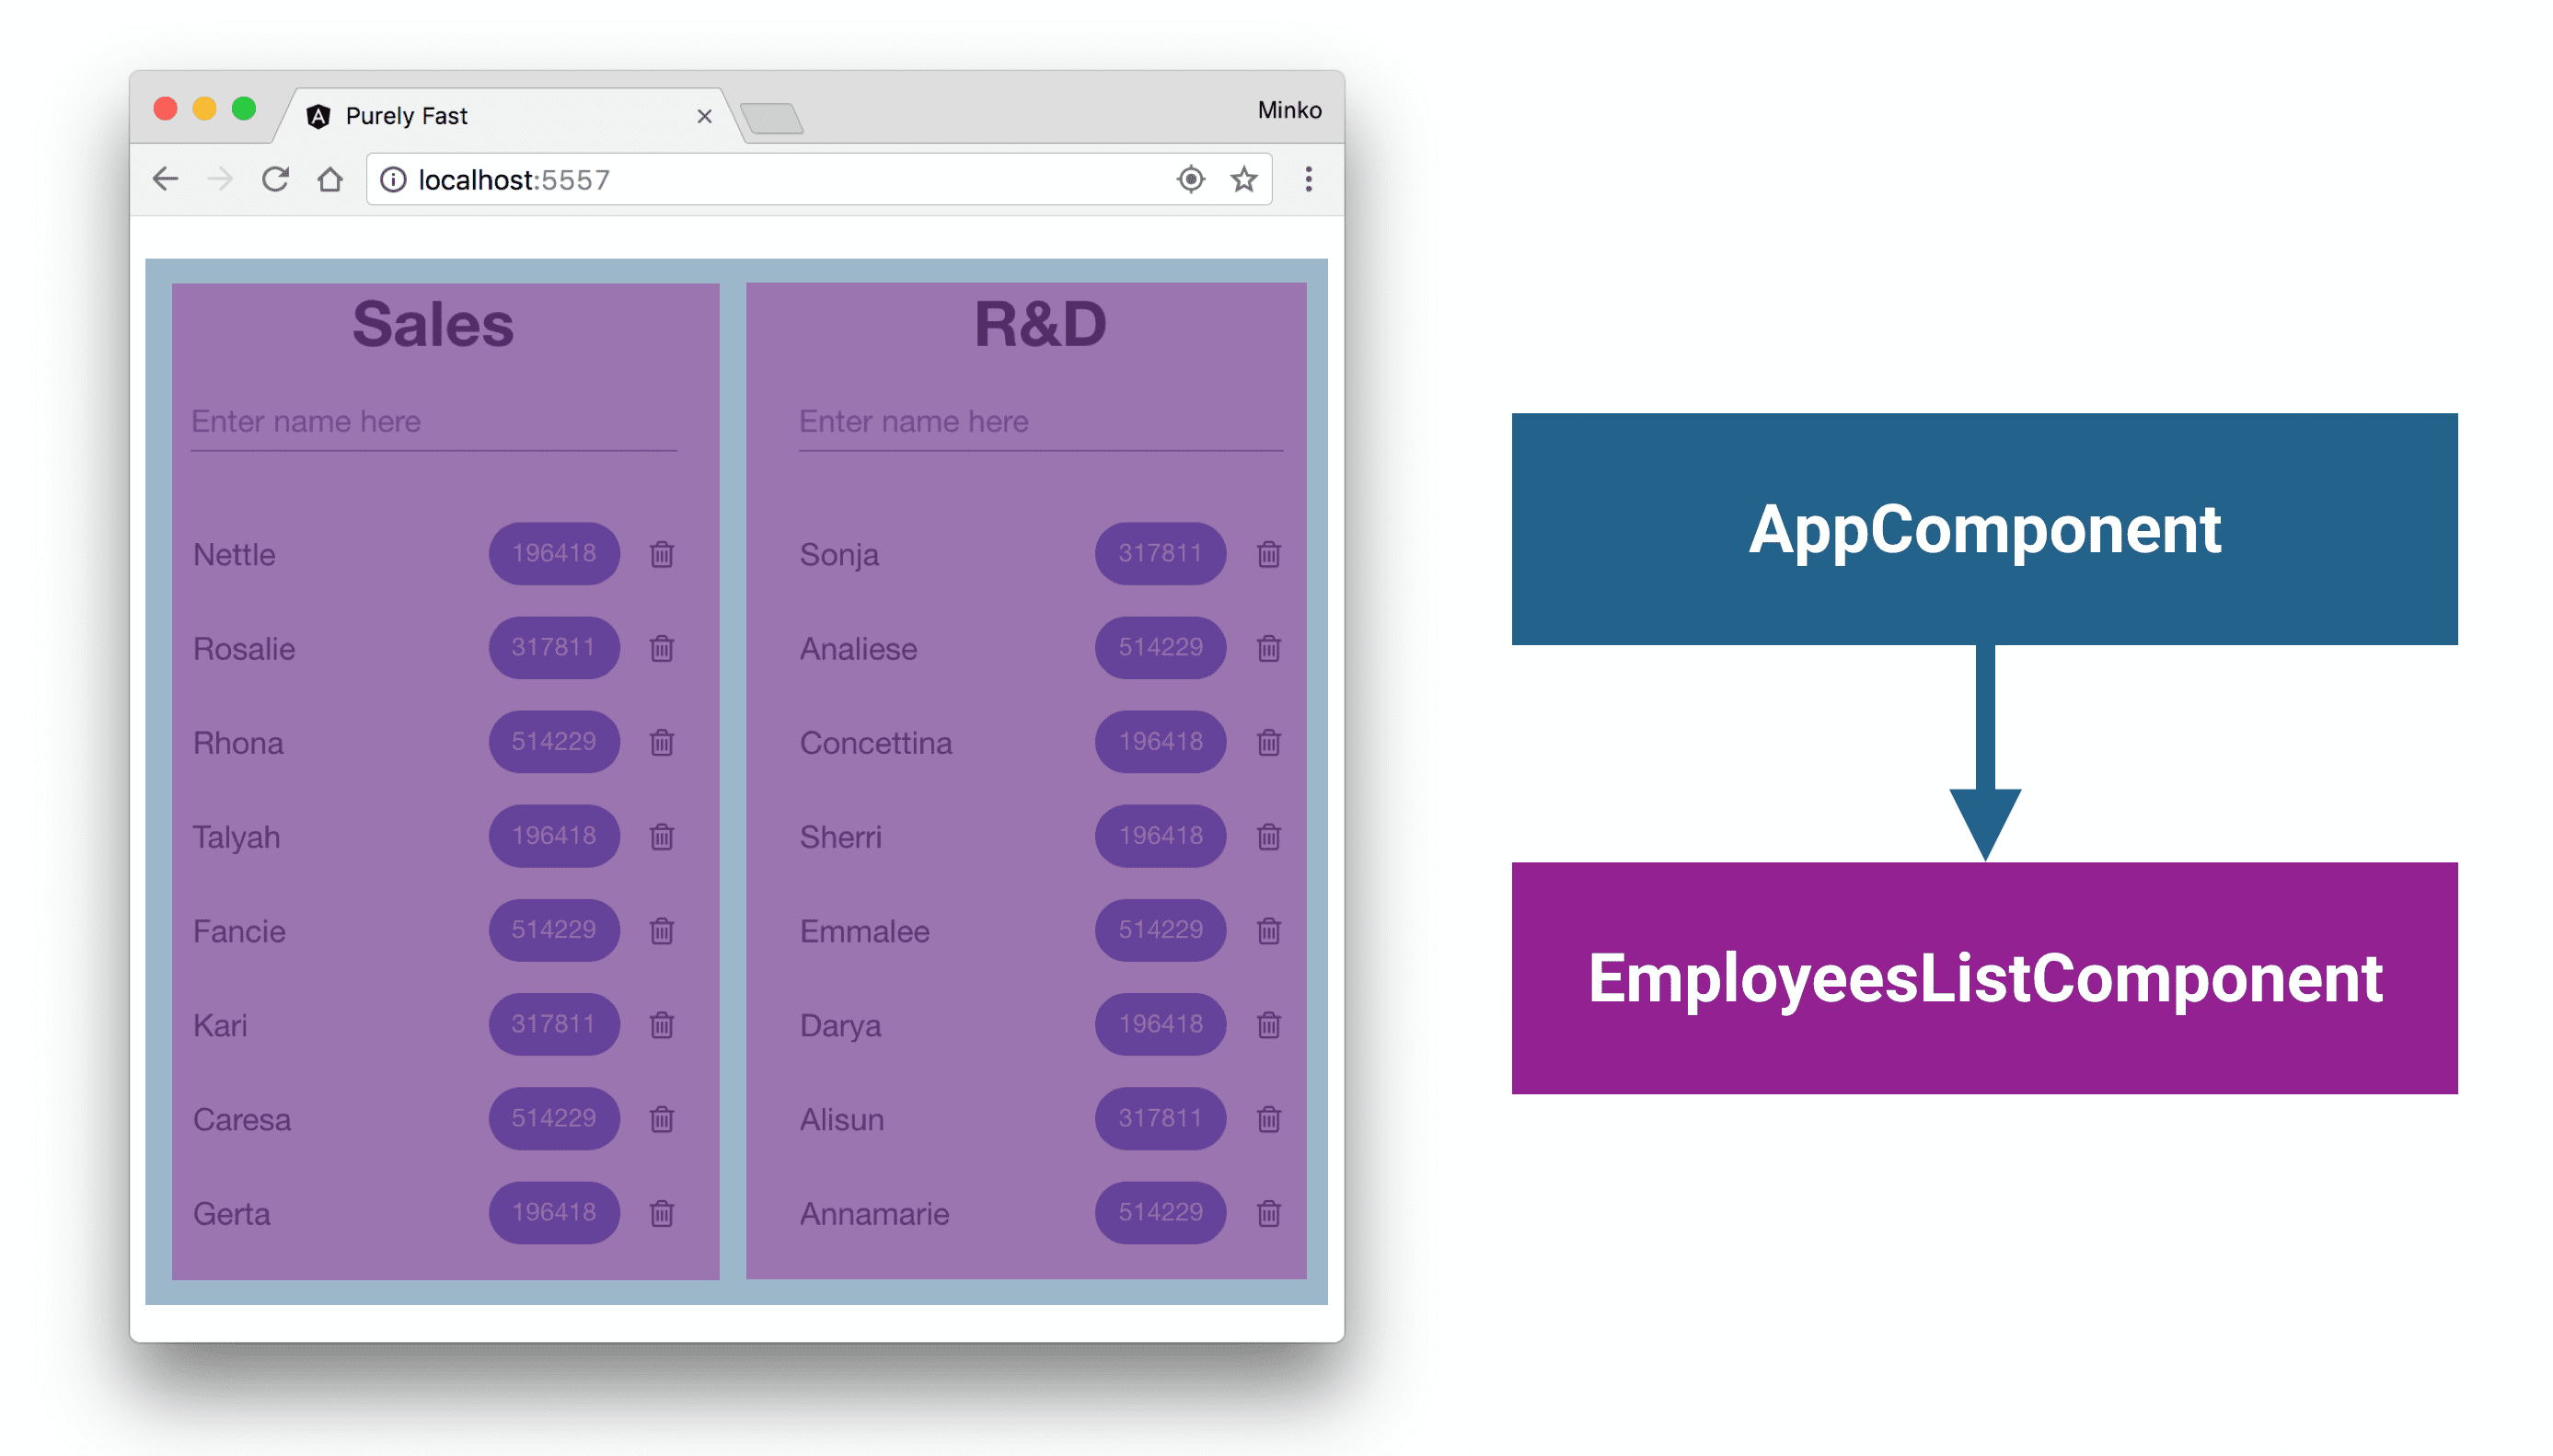The image size is (2553, 1456).
Task: Click the Sales department name badge 196418
Action: (552, 552)
